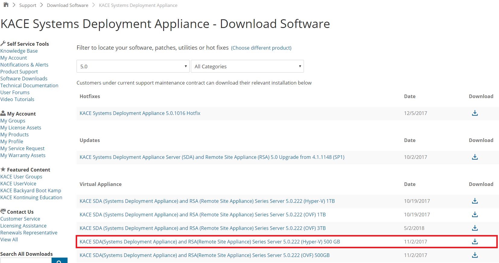Screen dimensions: 499x263
Task: Click the search magnifier button
Action: tap(59, 261)
